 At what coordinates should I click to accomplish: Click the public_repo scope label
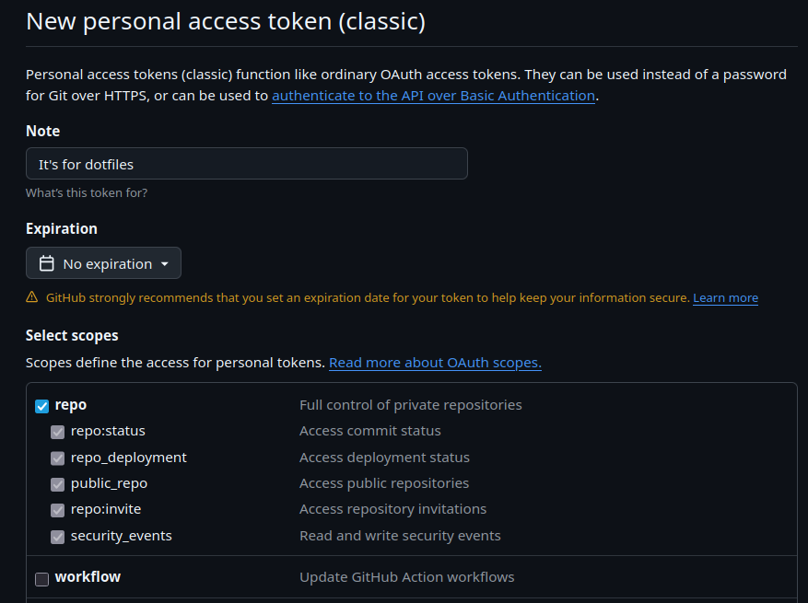pyautogui.click(x=109, y=483)
